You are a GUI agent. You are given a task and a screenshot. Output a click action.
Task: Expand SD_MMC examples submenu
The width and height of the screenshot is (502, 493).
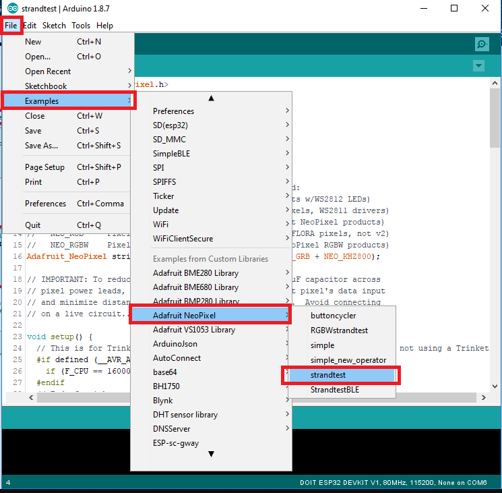pyautogui.click(x=211, y=140)
